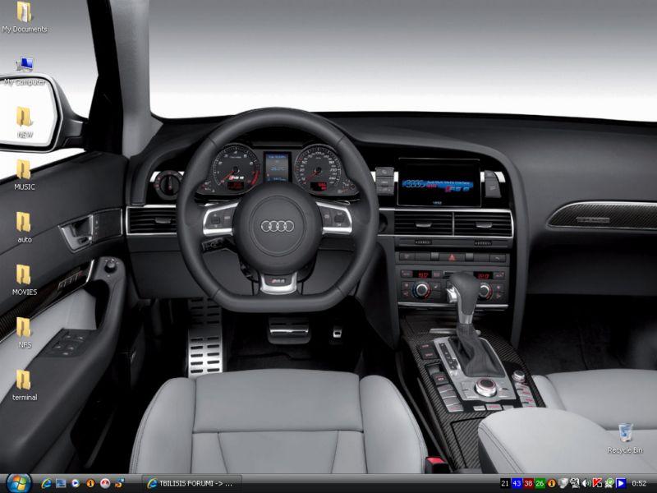The height and width of the screenshot is (493, 657).
Task: Open the volume speaker tray icon
Action: point(586,483)
